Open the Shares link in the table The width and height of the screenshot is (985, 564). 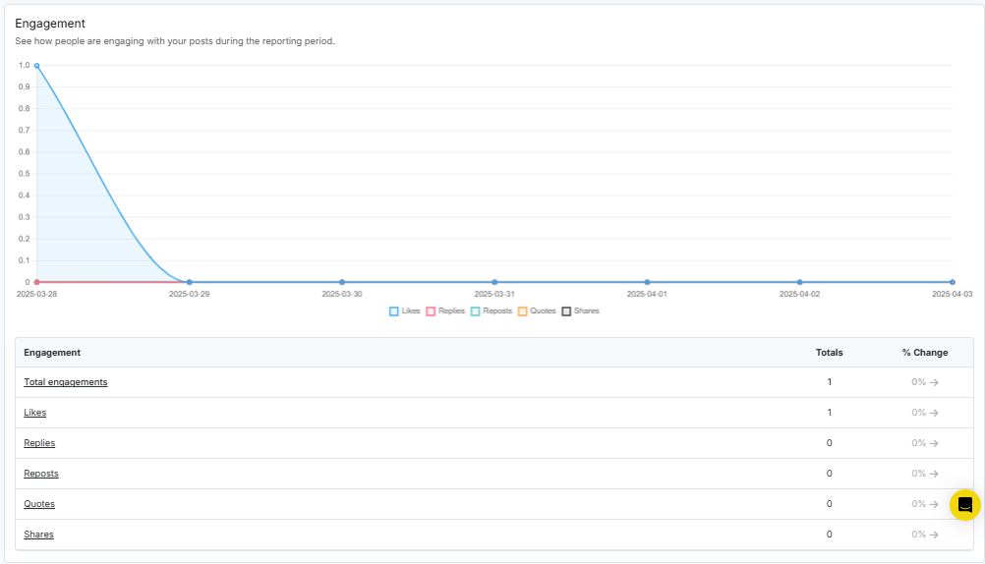(x=38, y=535)
